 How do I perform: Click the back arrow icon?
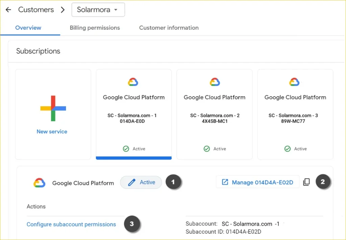click(x=8, y=10)
